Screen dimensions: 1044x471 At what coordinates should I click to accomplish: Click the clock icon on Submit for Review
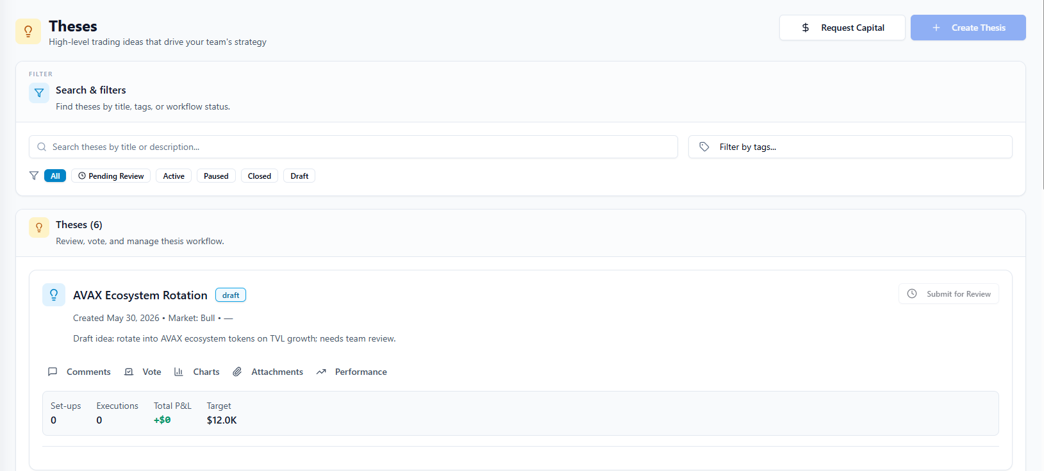(912, 293)
